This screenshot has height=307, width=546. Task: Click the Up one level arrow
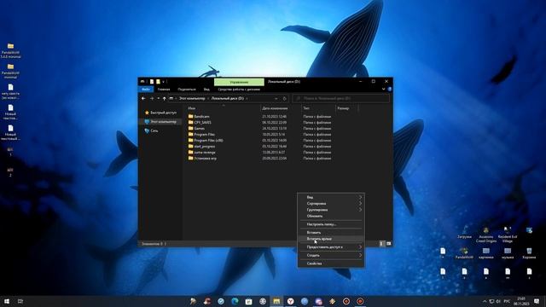click(x=165, y=99)
